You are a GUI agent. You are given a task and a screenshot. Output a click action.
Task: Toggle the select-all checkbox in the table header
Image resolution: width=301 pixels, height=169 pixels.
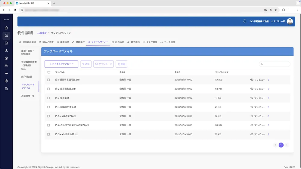click(x=49, y=72)
